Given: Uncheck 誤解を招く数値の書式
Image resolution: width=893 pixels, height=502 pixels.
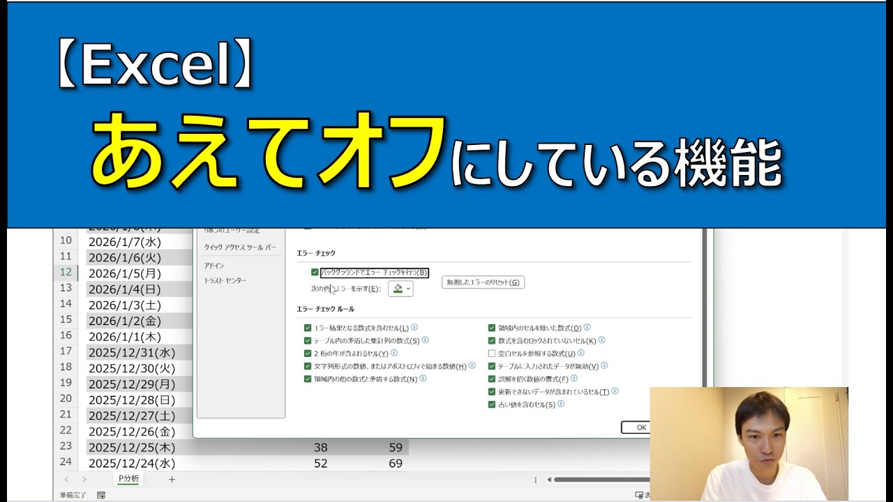Looking at the screenshot, I should (492, 379).
